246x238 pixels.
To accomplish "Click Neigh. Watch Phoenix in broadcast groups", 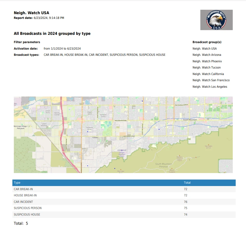I will [207, 61].
